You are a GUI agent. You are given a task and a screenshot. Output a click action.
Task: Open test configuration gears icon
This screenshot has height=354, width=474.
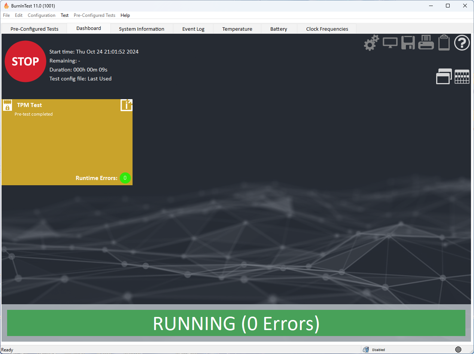371,43
